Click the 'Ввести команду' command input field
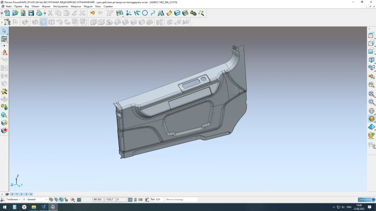The image size is (376, 211). [180, 200]
